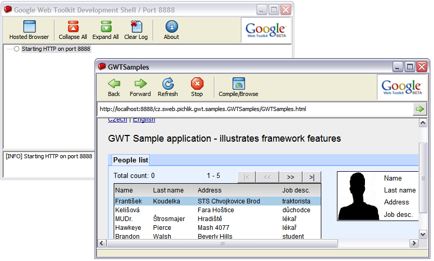Viewport: 434px width, 261px height.
Task: Click Collapse All in development shell
Action: 73,30
